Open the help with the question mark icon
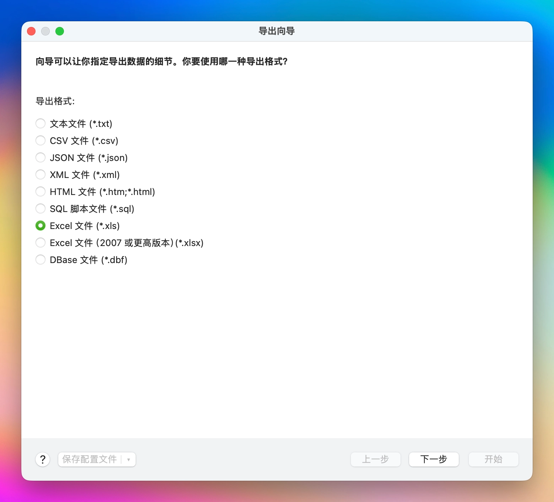Screen dimensions: 554x502 43,459
